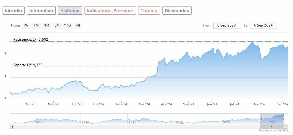Screen dimensions: 293x135
Task: Open Indicadores Premium tab
Action: click(110, 11)
